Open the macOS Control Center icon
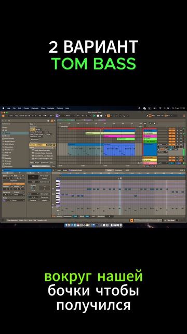The image size is (187, 334). 168,108
